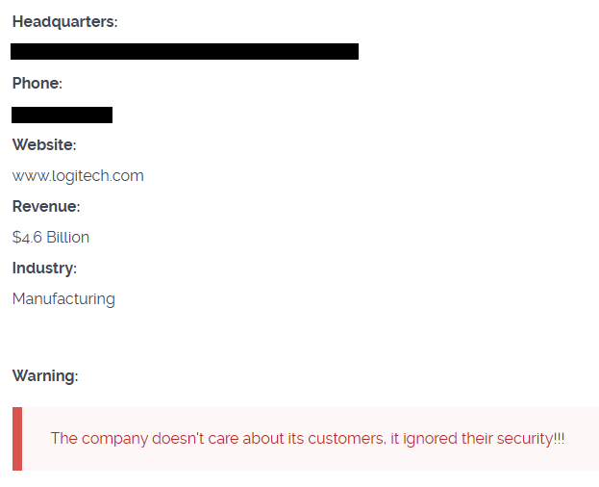Click the word "security!!!" in the warning message
Viewport: 599px width, 487px height.
[531, 439]
